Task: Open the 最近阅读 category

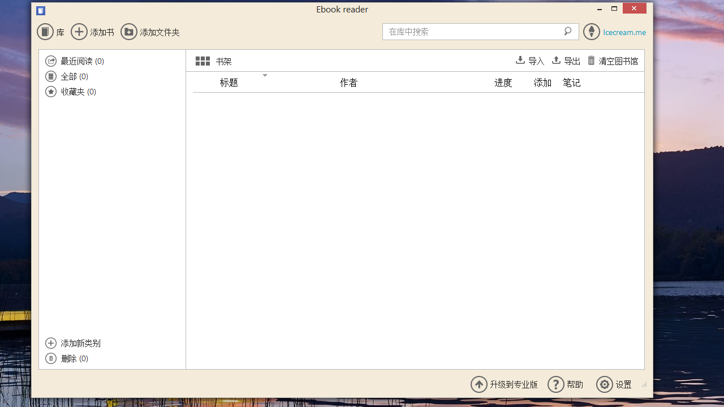Action: [x=74, y=61]
